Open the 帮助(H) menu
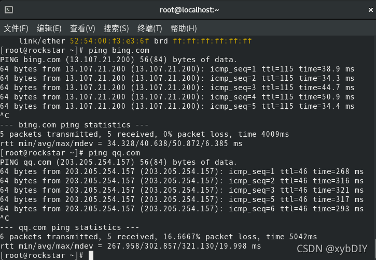376x260 pixels. (184, 28)
